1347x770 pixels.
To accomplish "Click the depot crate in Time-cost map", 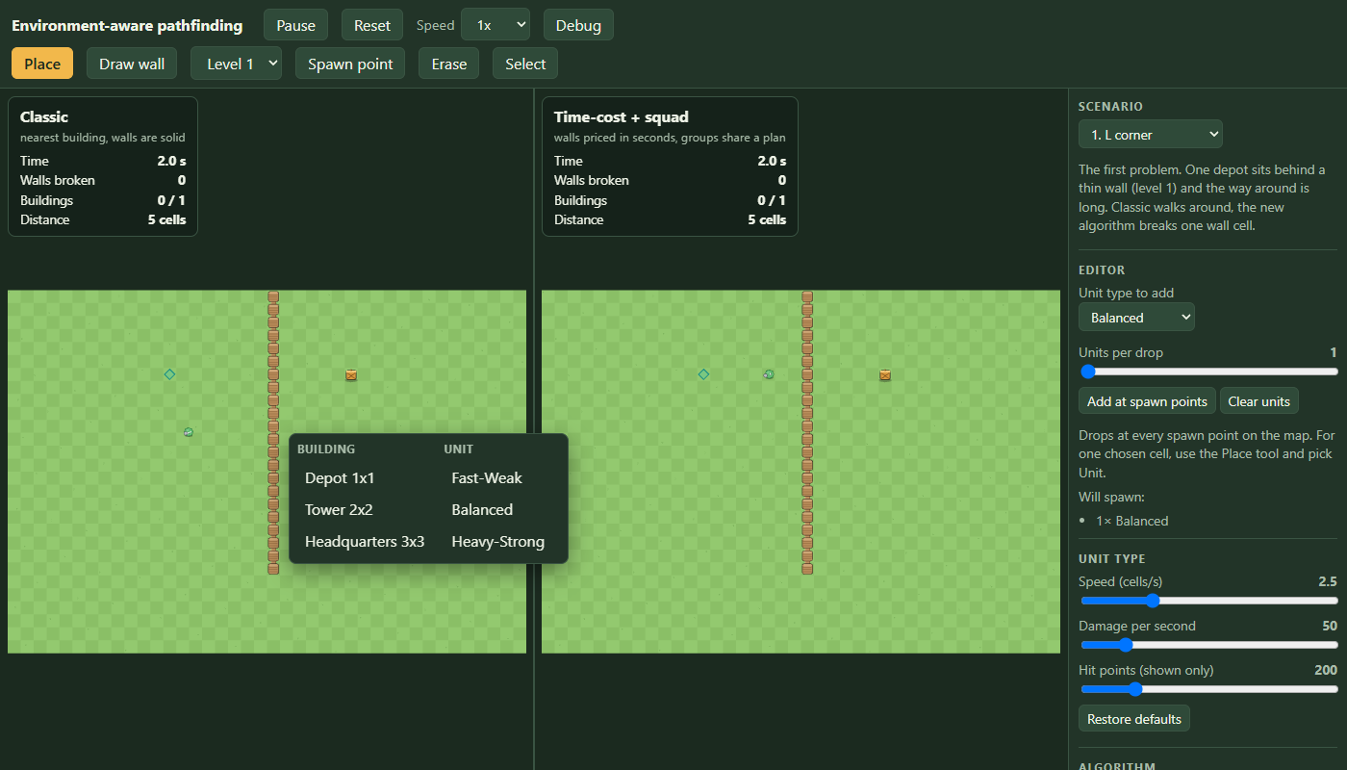I will click(x=885, y=374).
